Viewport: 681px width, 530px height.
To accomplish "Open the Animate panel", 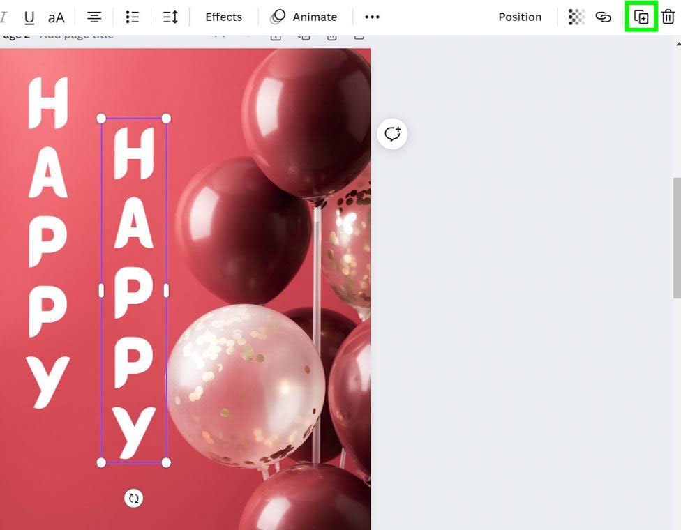I will [304, 17].
